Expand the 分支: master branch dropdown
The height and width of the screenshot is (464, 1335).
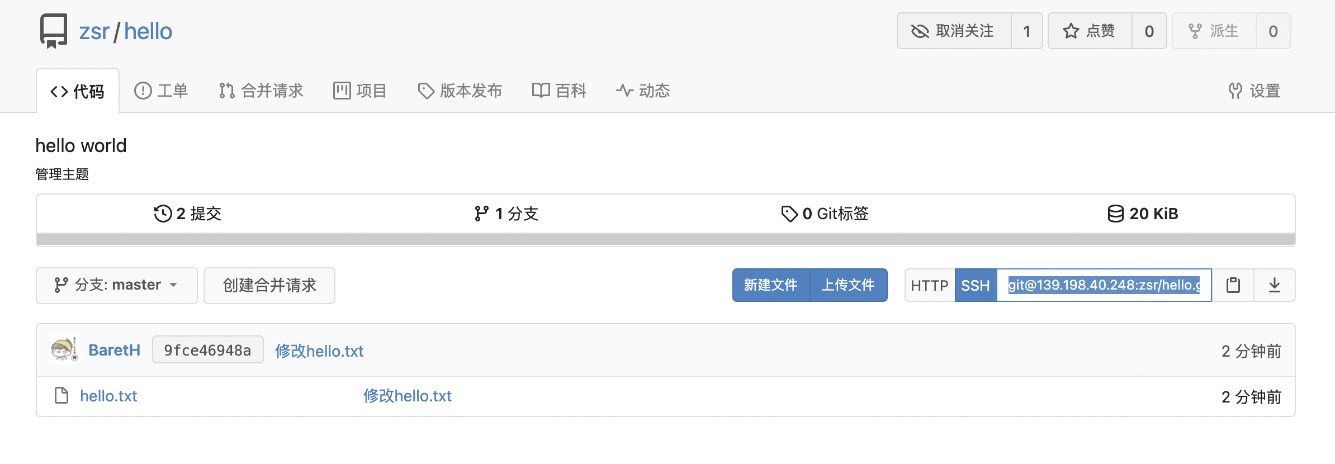pyautogui.click(x=117, y=285)
